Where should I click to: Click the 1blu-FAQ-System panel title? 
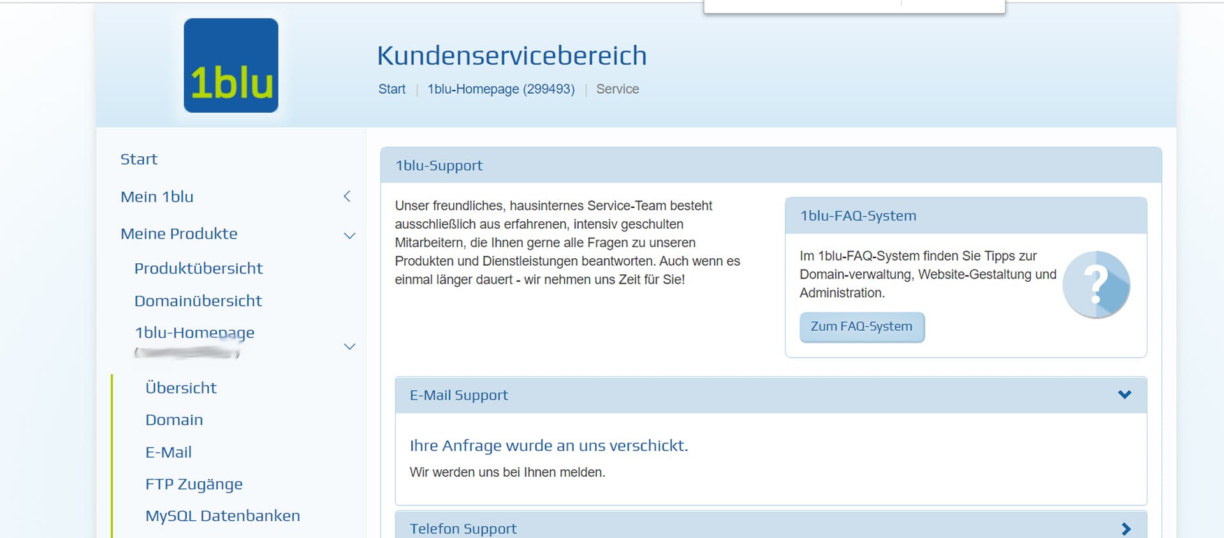click(x=858, y=216)
